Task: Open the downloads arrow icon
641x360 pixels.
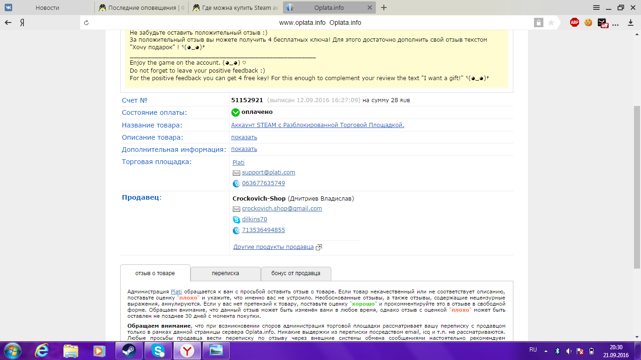Action: (631, 22)
